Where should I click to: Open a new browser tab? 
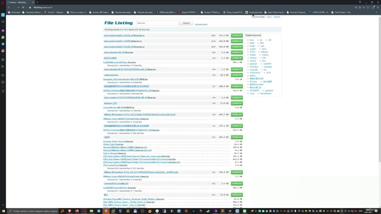[37, 2]
